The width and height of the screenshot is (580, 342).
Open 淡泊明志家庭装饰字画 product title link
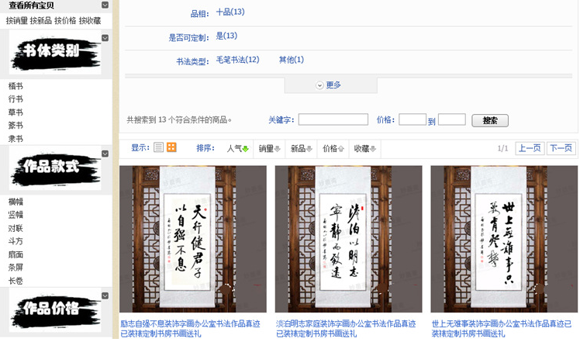[x=346, y=329]
